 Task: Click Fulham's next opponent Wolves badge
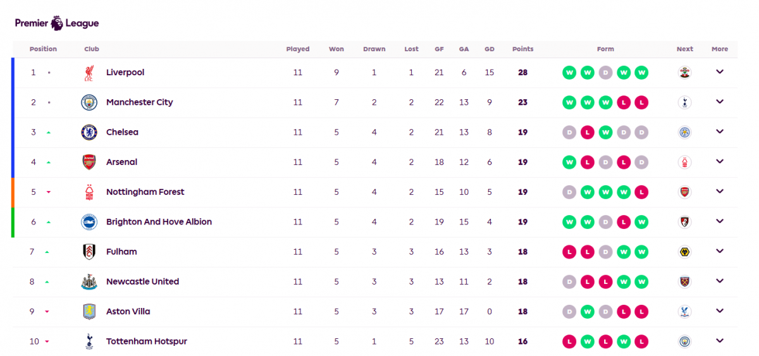[x=684, y=252]
